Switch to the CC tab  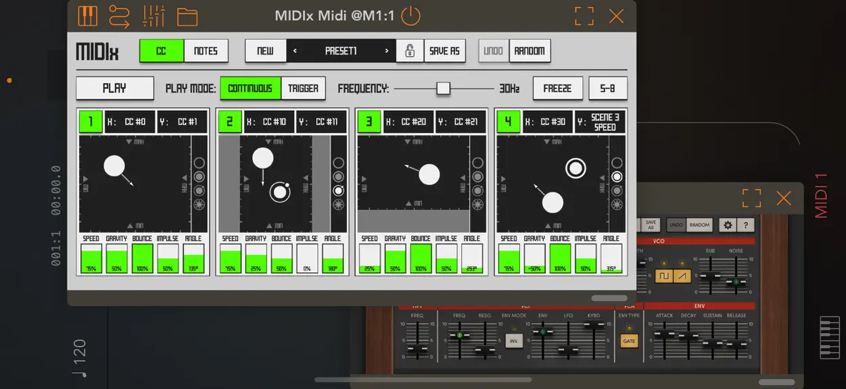pyautogui.click(x=162, y=51)
